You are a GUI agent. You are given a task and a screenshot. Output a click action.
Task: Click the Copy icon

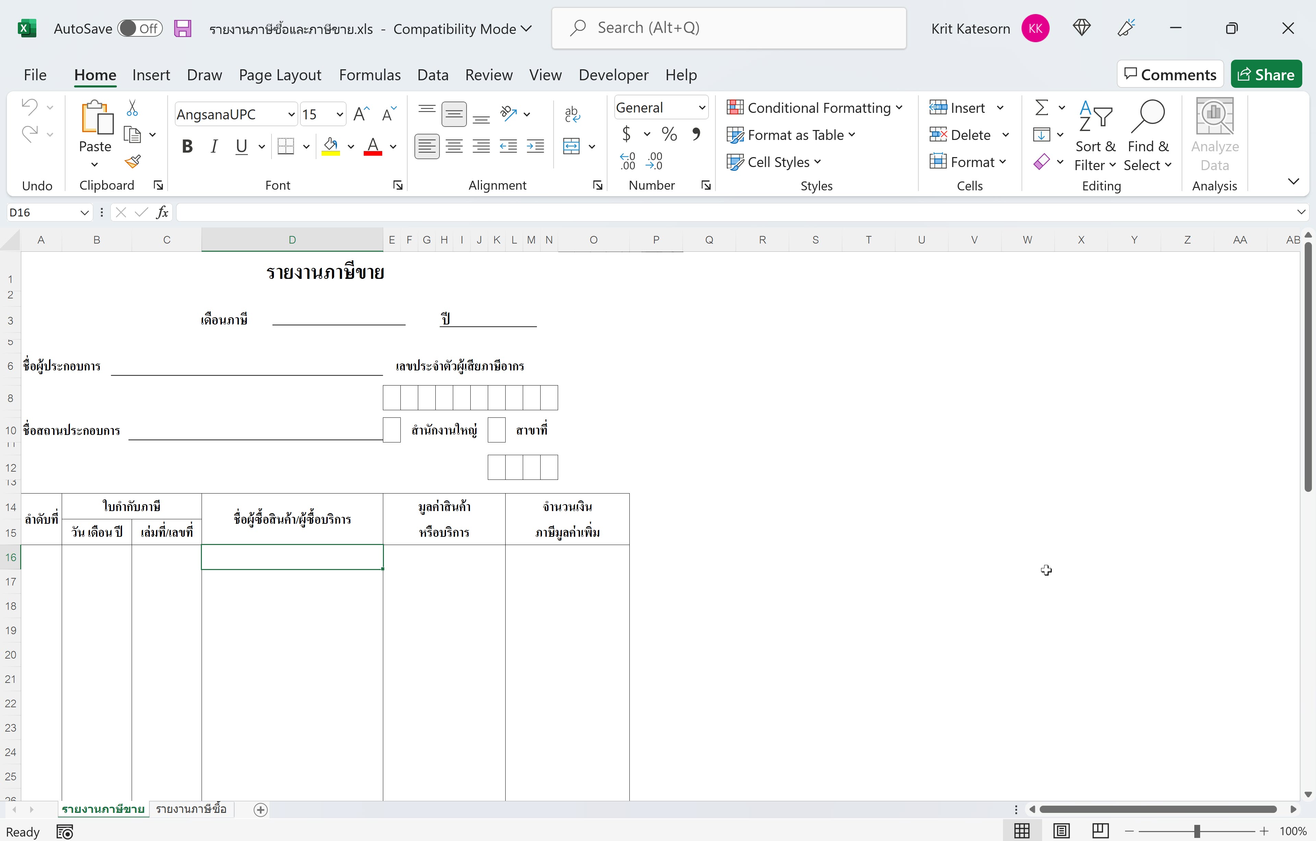point(132,134)
